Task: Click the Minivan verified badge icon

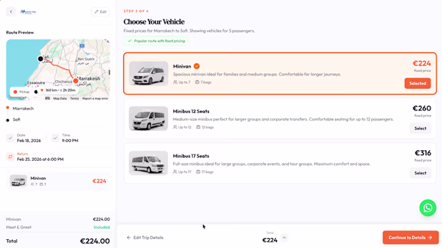Action: point(197,66)
